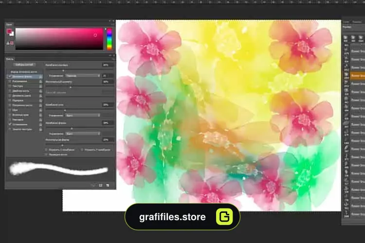Enable Отразить Y колебания (Flip Y Jitter) checkbox

[x=82, y=150]
